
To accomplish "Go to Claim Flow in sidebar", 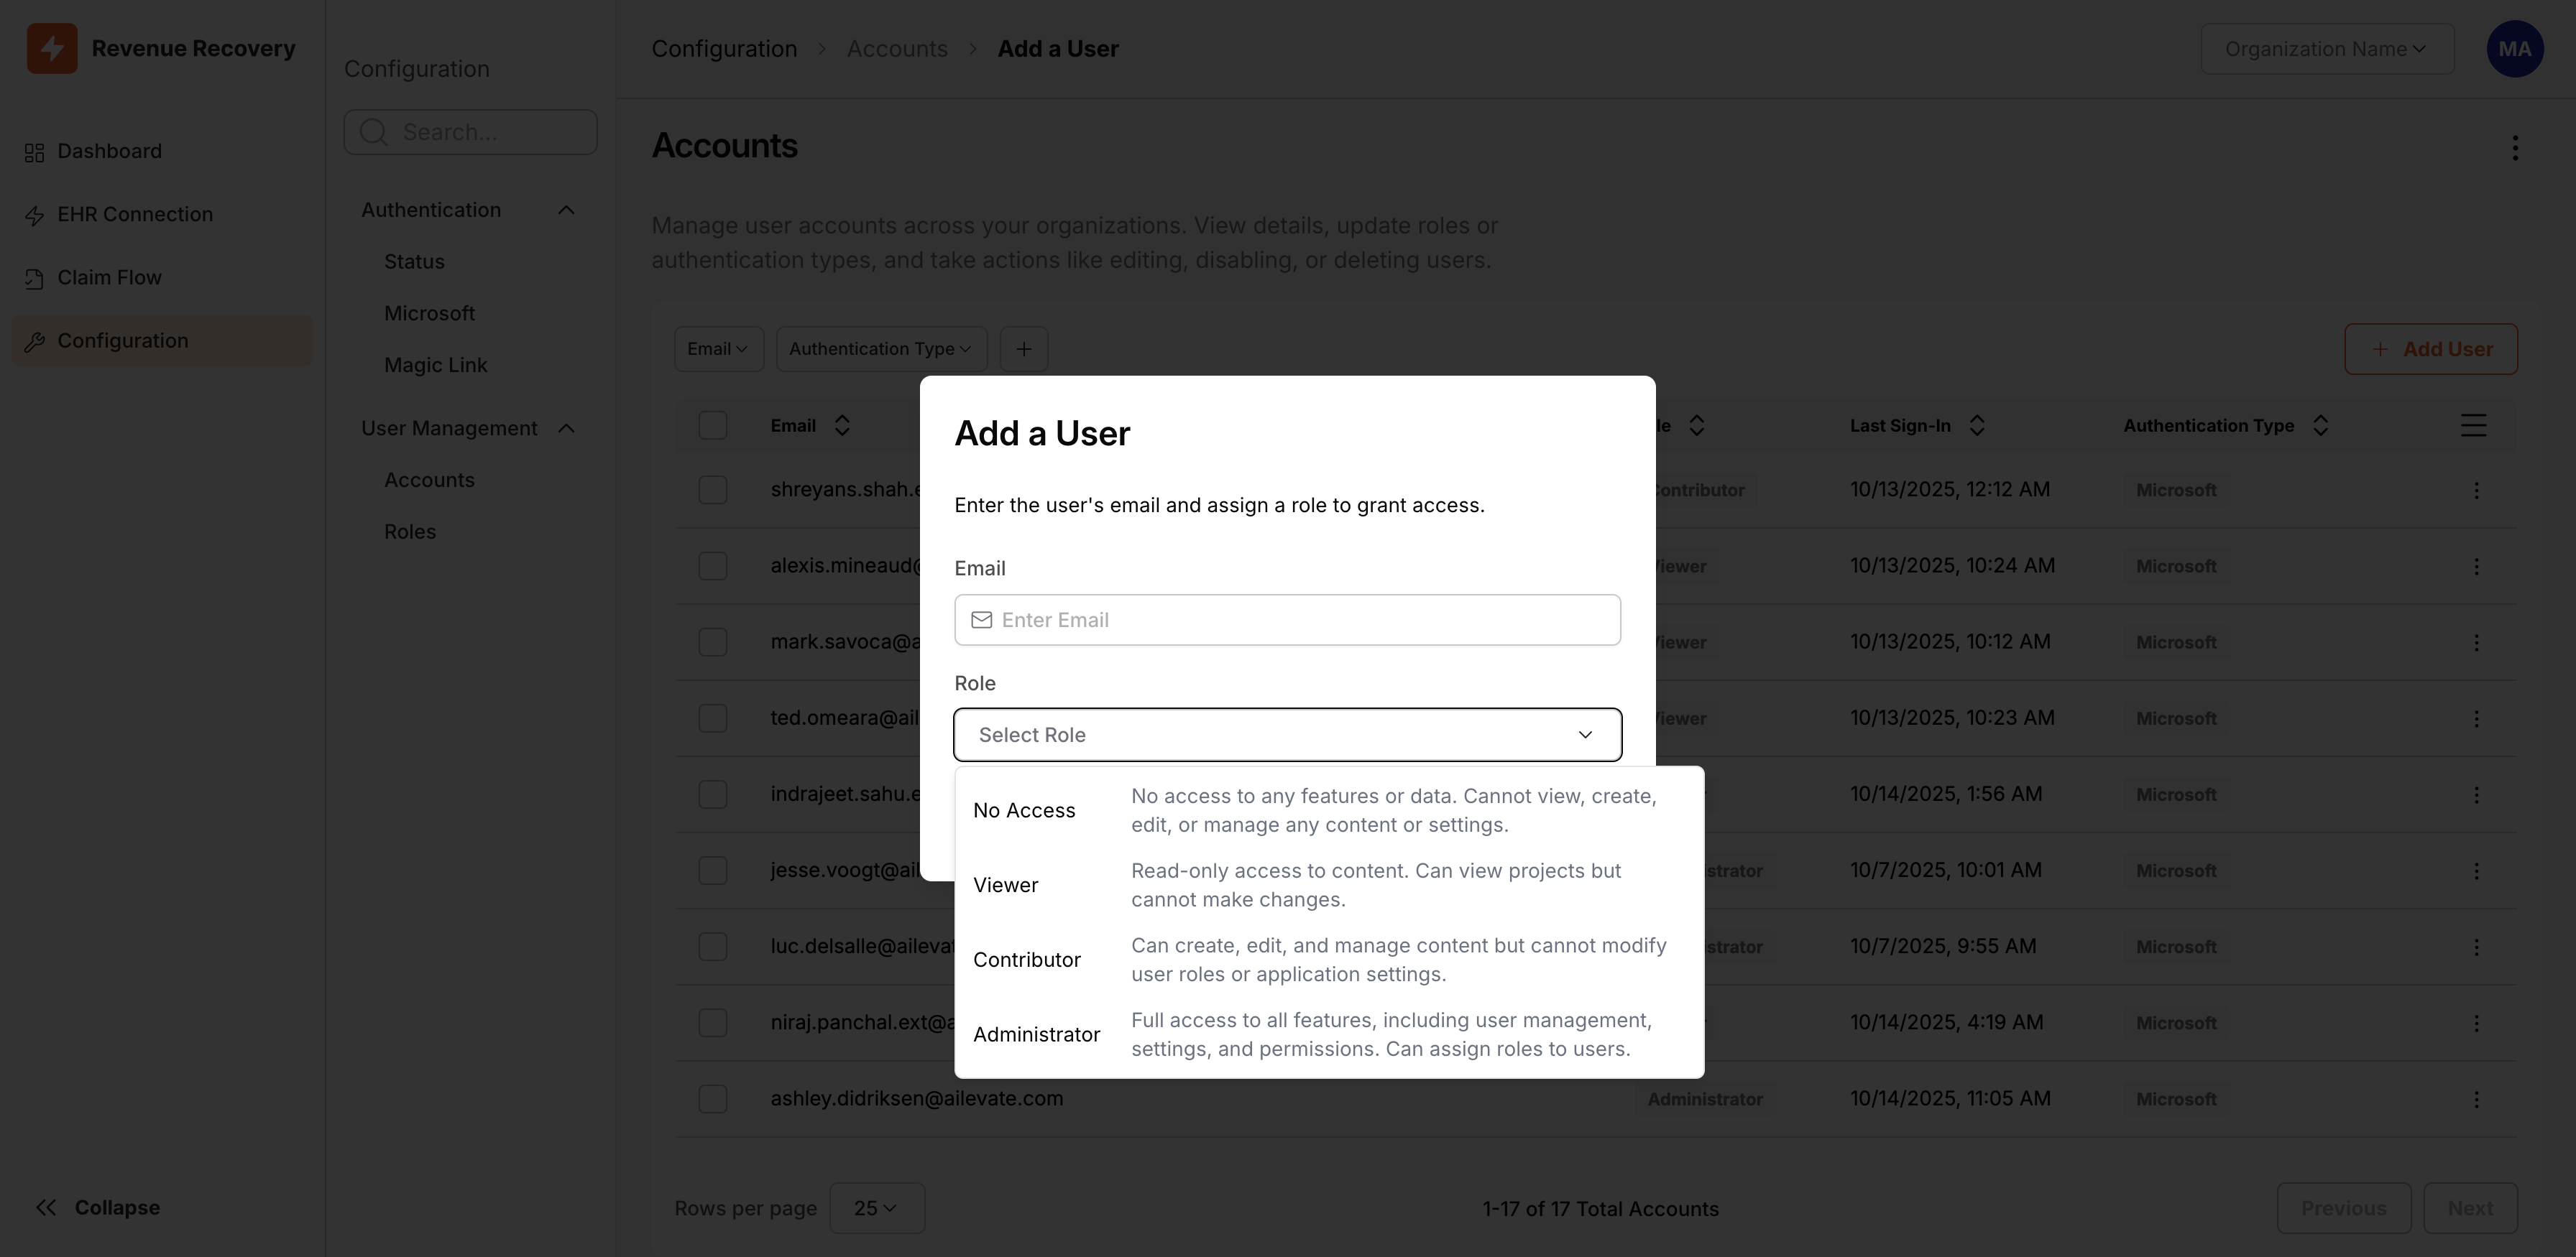I will 109,278.
